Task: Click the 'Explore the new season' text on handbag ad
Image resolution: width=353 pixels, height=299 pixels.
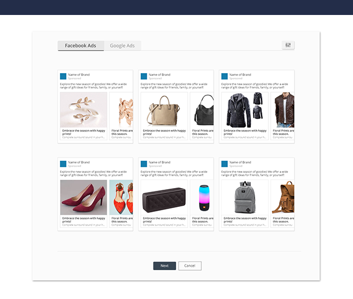Action: point(174,86)
